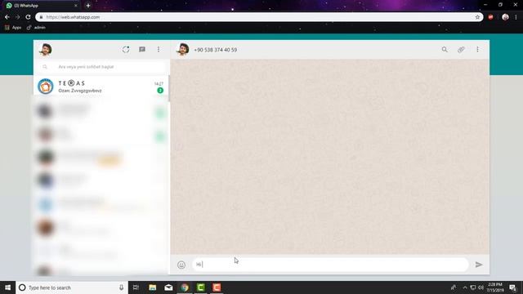523x294 pixels.
Task: Click the web.whatsapp.com address bar
Action: [255, 17]
